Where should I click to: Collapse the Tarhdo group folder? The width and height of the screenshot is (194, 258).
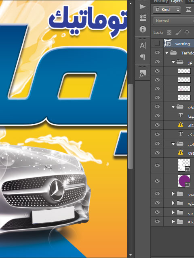(x=167, y=53)
